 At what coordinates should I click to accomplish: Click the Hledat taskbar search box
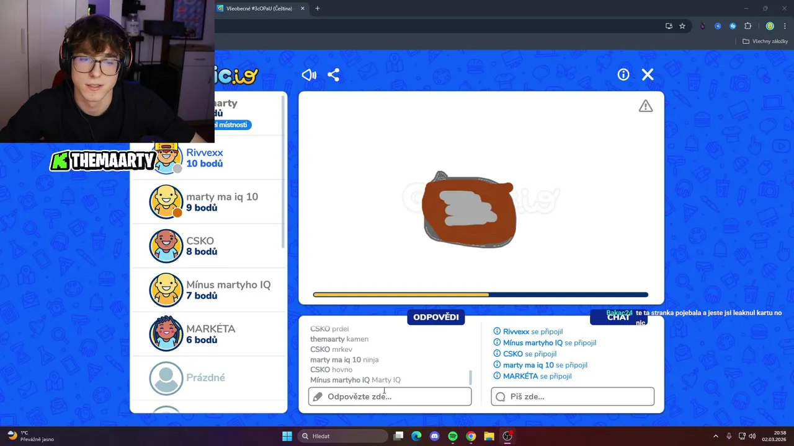[x=342, y=436]
